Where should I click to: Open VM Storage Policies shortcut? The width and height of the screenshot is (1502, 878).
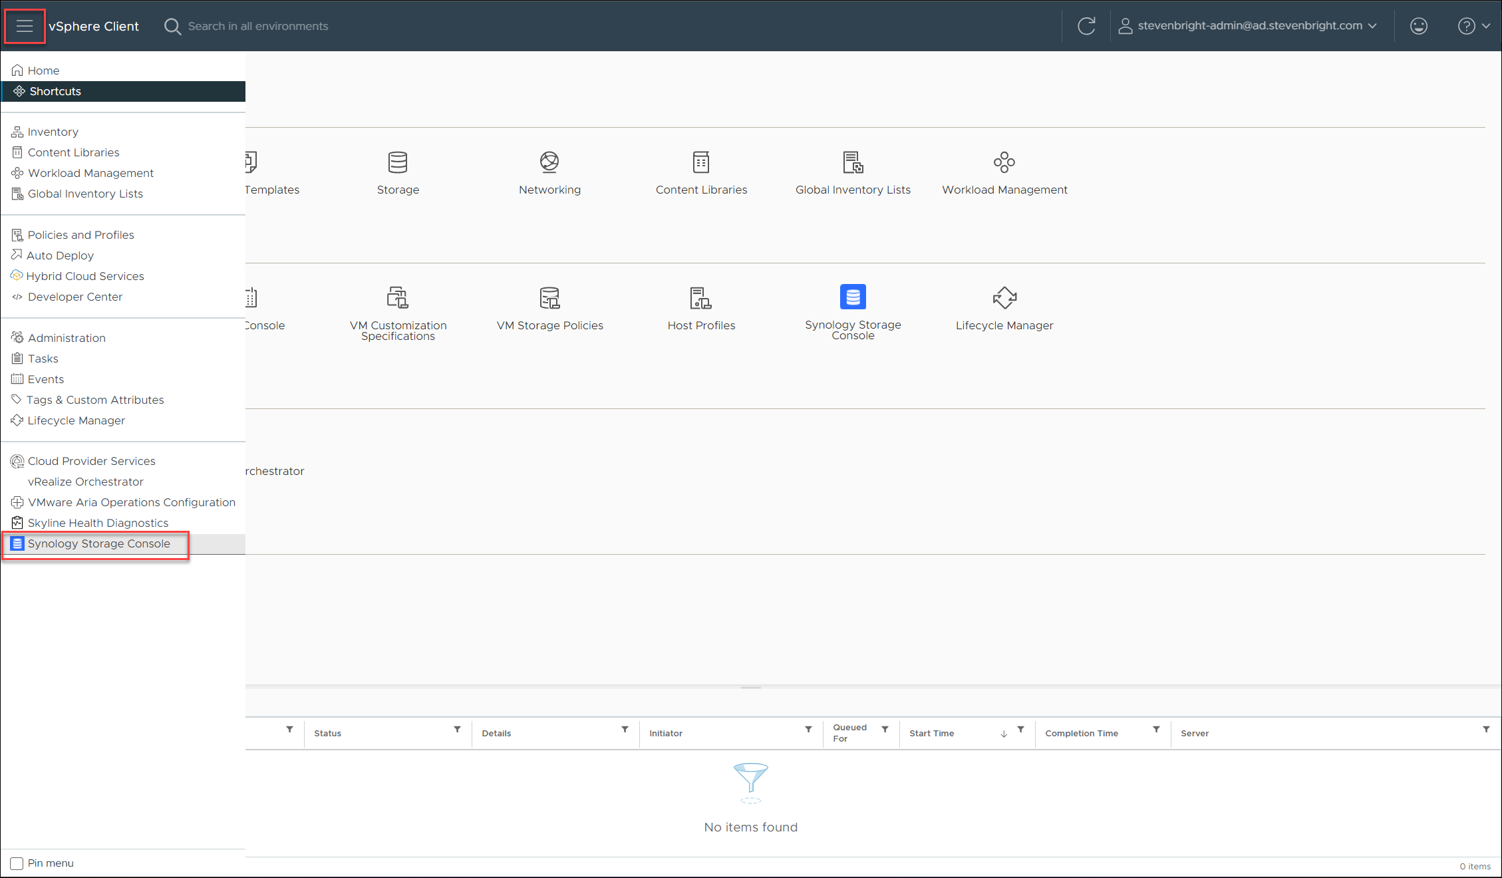[549, 298]
